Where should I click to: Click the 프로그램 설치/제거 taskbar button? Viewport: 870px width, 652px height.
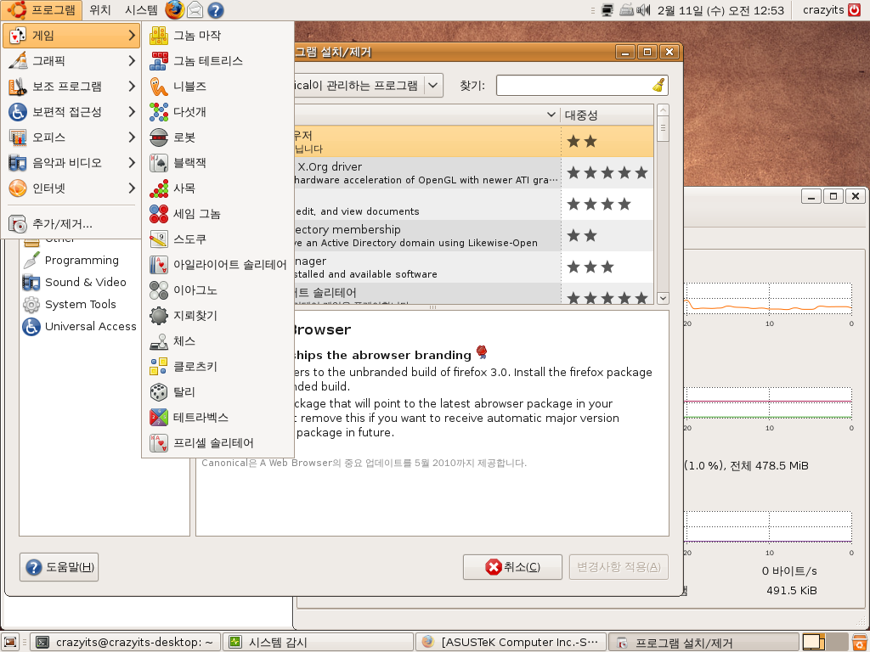click(x=703, y=642)
